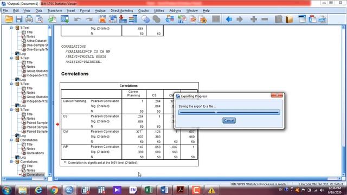The width and height of the screenshot is (347, 195).
Task: Close the Exporting Progress dialog
Action: coord(277,95)
